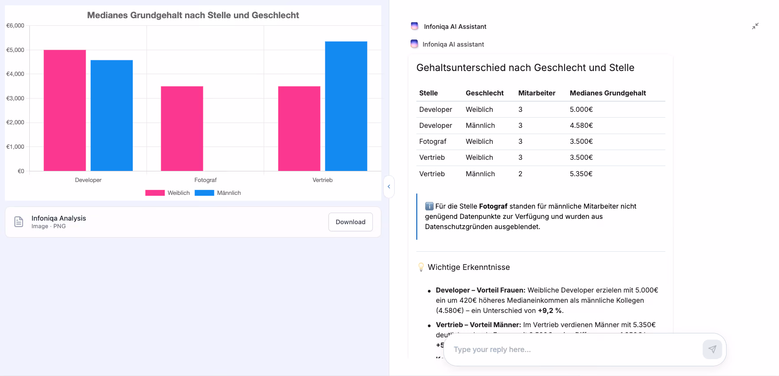
Task: Click the pink Weiblich legend color swatch
Action: [x=155, y=193]
